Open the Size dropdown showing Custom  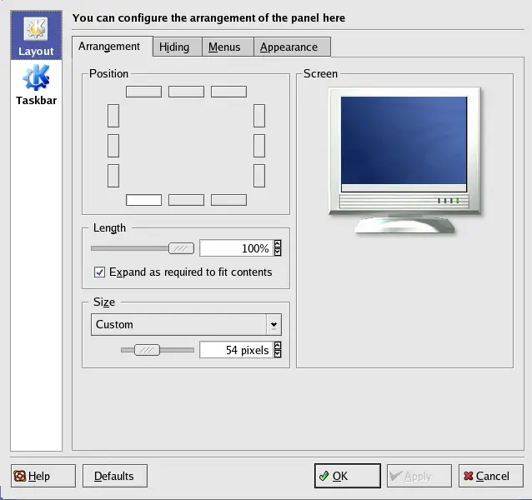coord(186,324)
